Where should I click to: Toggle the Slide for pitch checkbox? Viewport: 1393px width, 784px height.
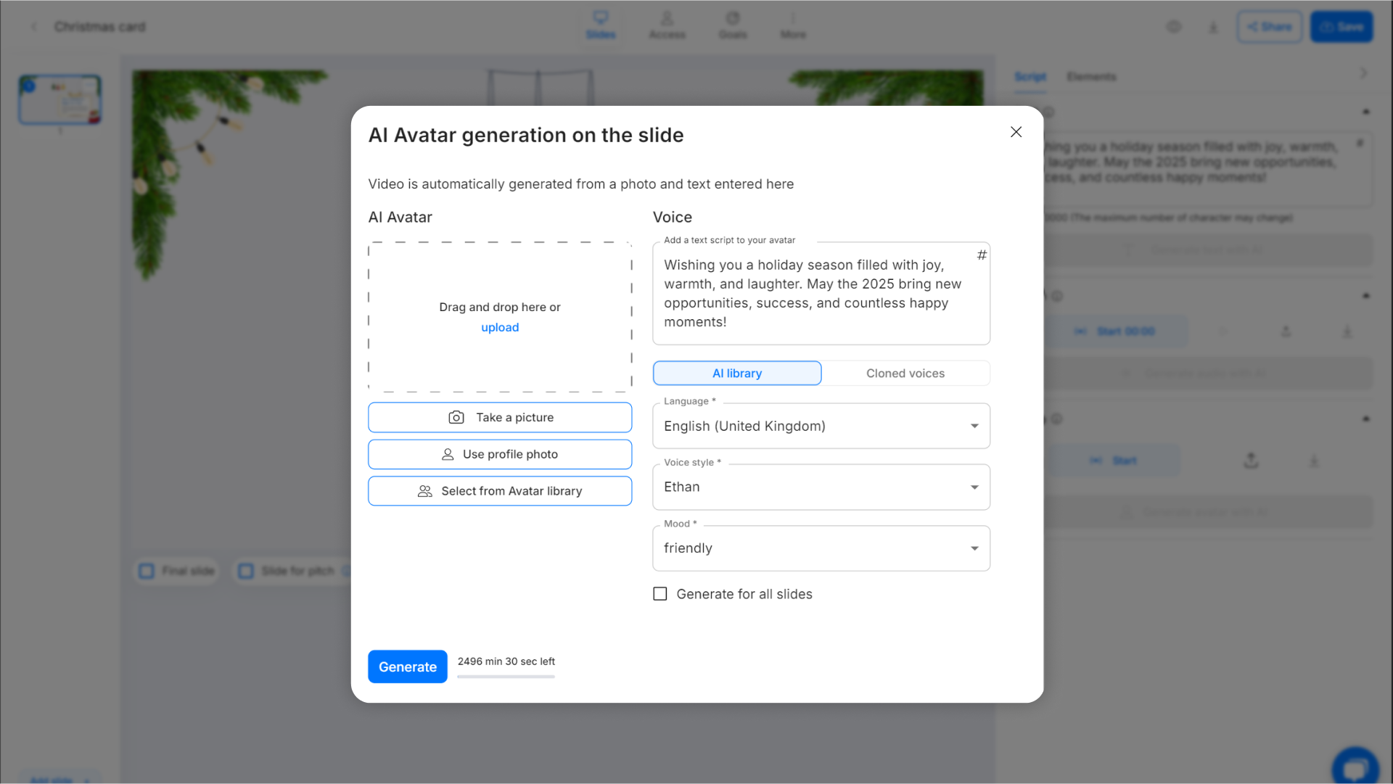(247, 572)
